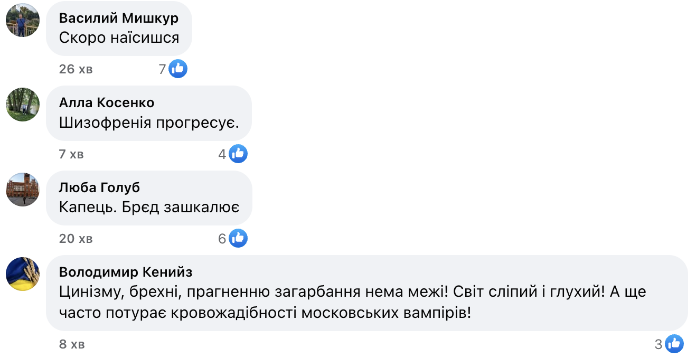Visit profile via name Володимир Кенийз
Screen dimensions: 696x358
(126, 272)
